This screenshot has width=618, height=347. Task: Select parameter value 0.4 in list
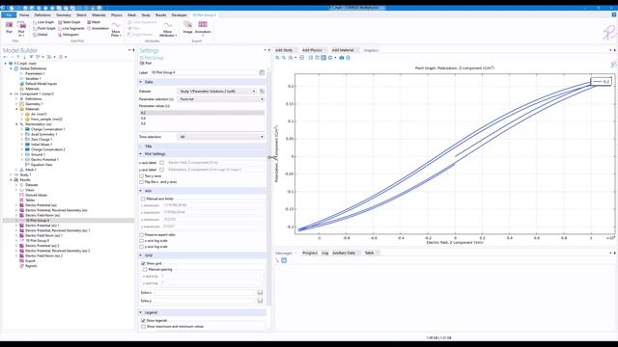coord(202,118)
